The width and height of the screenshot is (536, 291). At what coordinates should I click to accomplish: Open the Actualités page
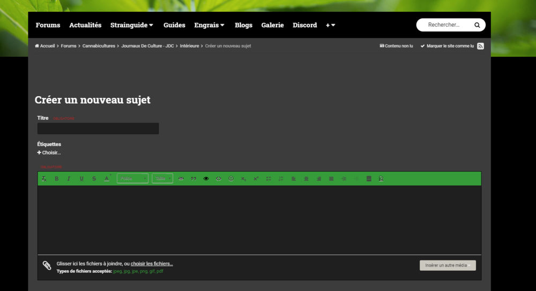[x=85, y=25]
